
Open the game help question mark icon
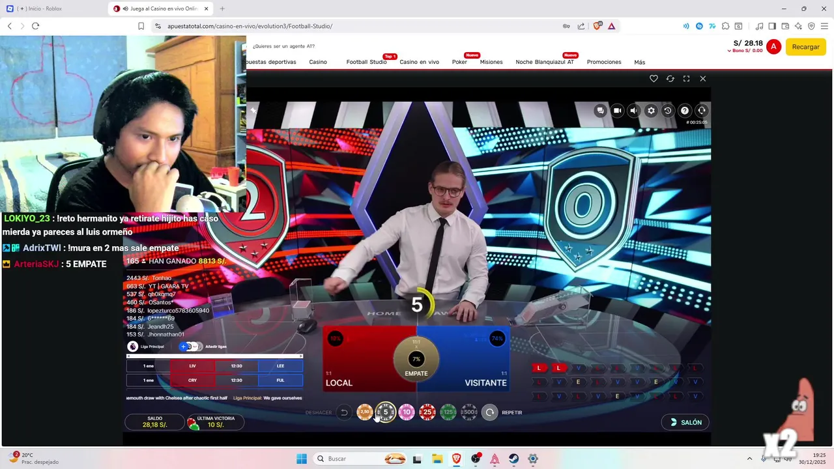[685, 111]
